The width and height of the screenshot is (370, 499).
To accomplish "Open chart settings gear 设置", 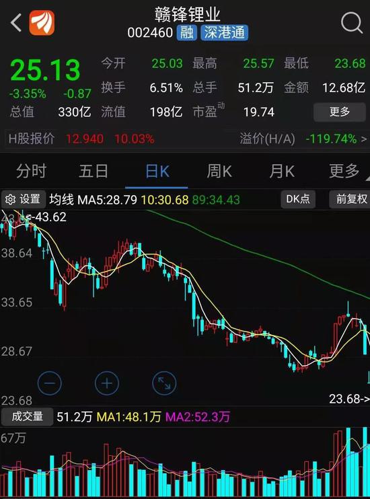I will pyautogui.click(x=24, y=199).
